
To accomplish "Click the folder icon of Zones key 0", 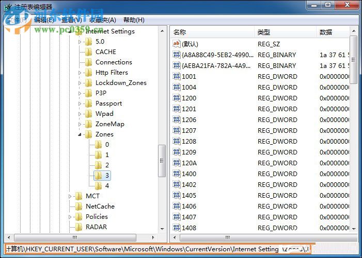I will (x=98, y=145).
